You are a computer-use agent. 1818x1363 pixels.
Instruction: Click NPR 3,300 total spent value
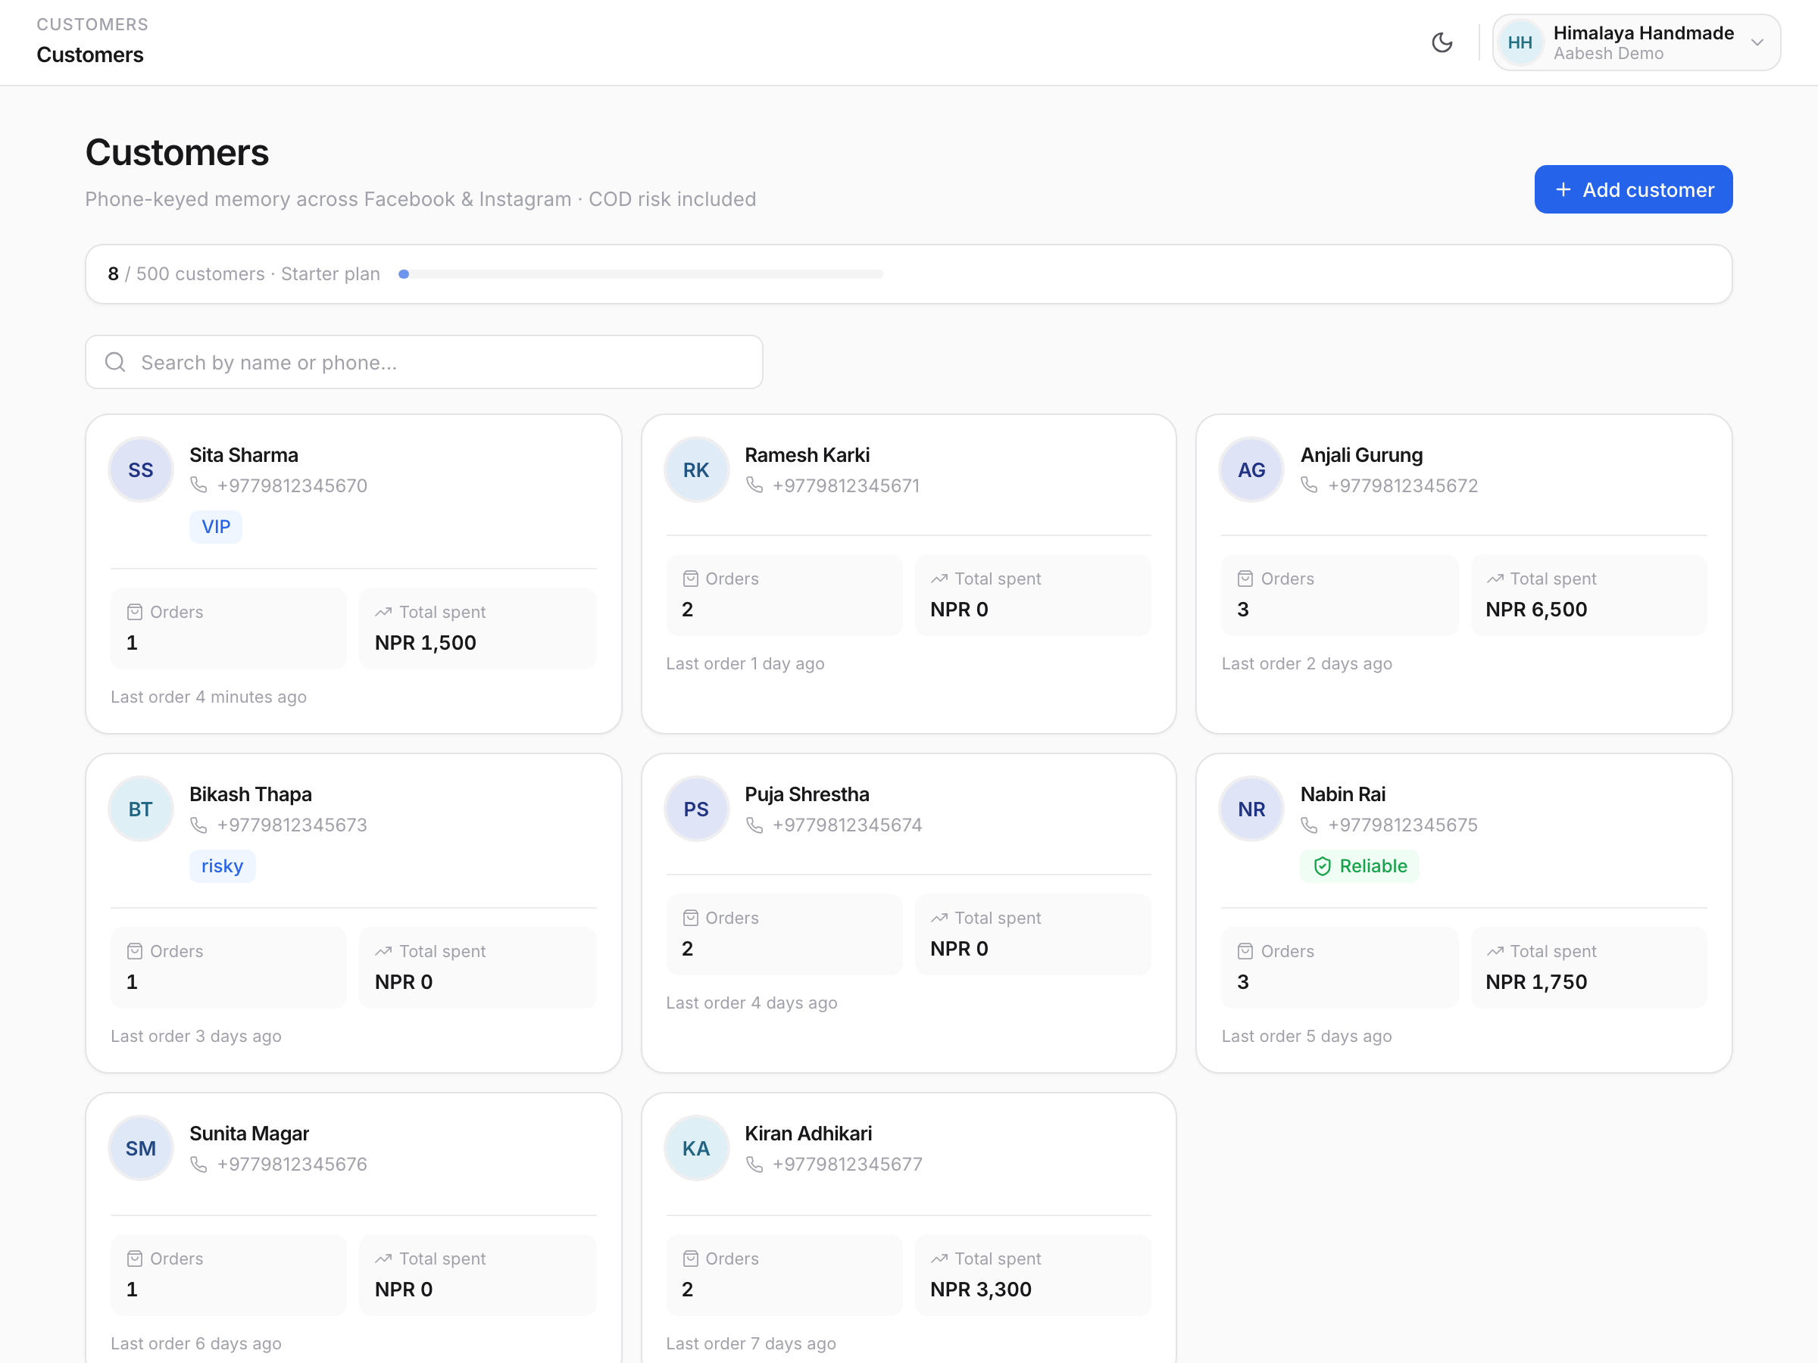[980, 1289]
